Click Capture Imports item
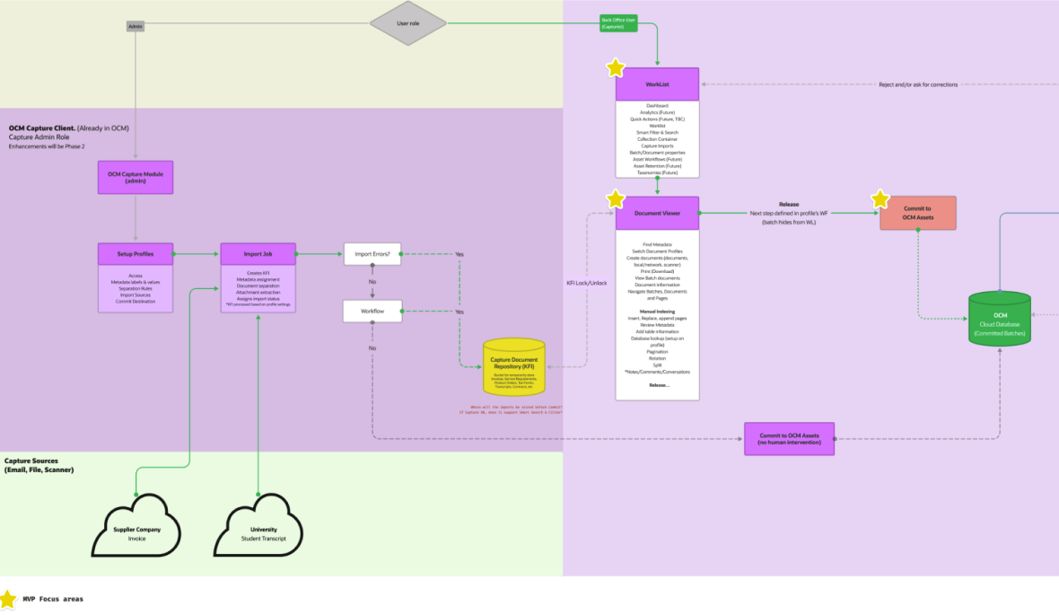 657,146
